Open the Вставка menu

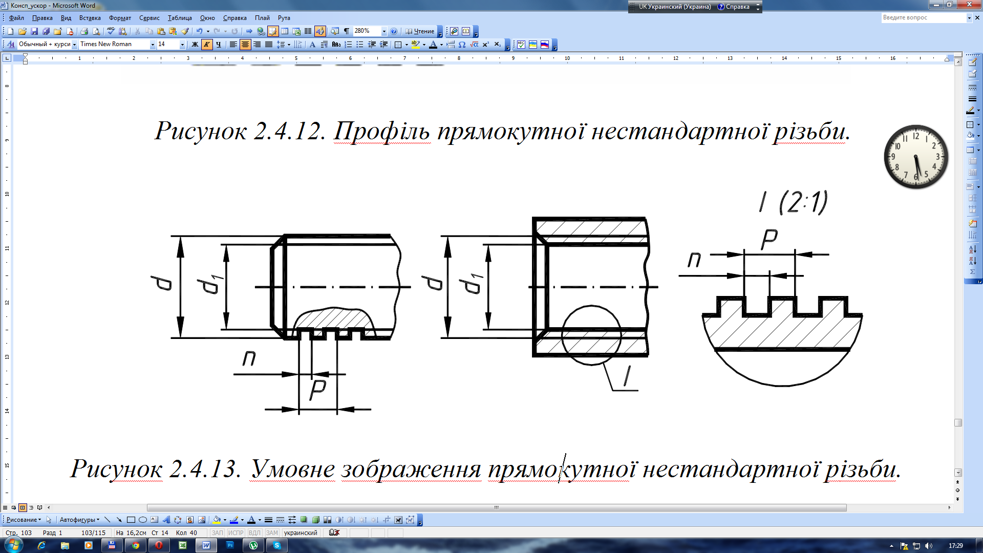point(90,18)
